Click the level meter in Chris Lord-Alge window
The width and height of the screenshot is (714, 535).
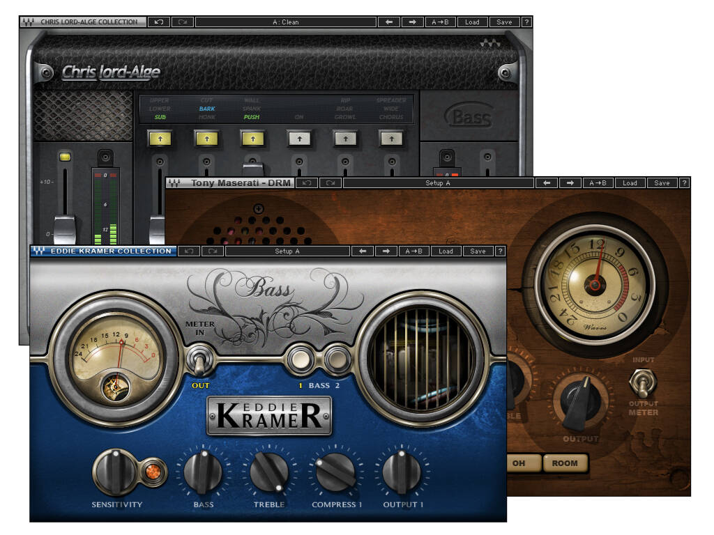pos(106,207)
